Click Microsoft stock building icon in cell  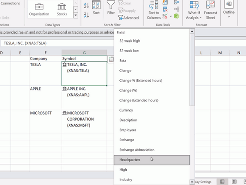tap(64, 113)
